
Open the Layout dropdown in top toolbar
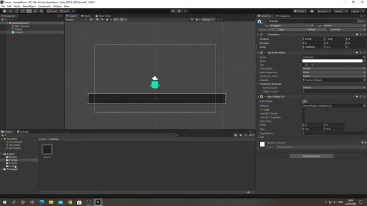(358, 11)
